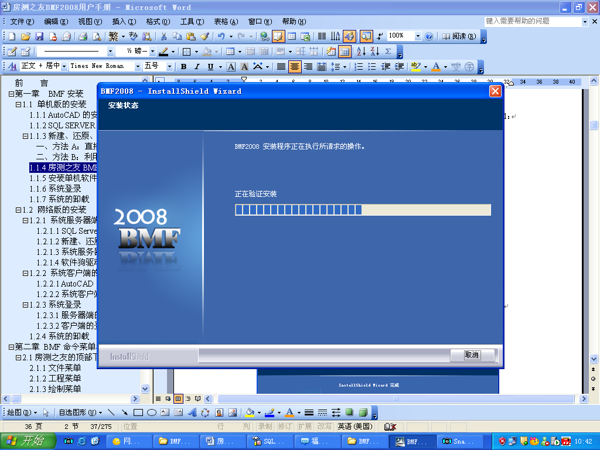Click the Increase Indent icon
The image size is (600, 450).
point(399,67)
